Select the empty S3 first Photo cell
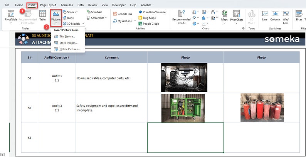This screenshot has height=157, width=306. pos(186,138)
